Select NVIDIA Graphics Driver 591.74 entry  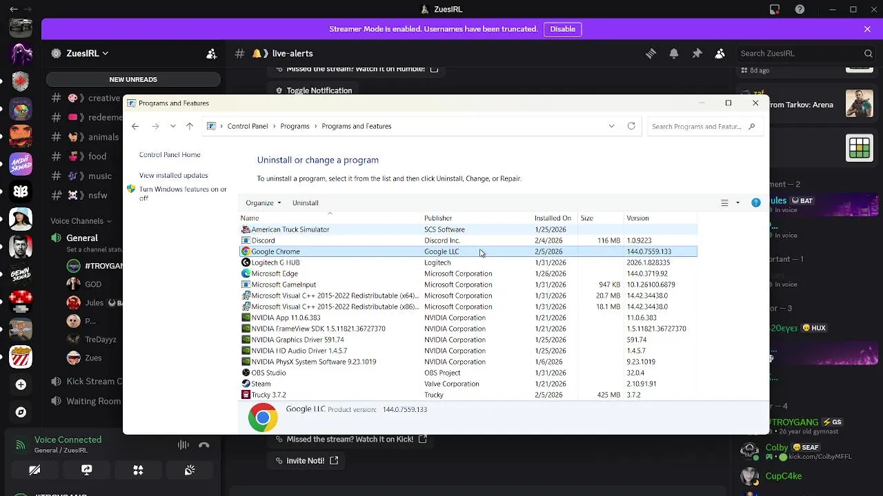pos(468,340)
